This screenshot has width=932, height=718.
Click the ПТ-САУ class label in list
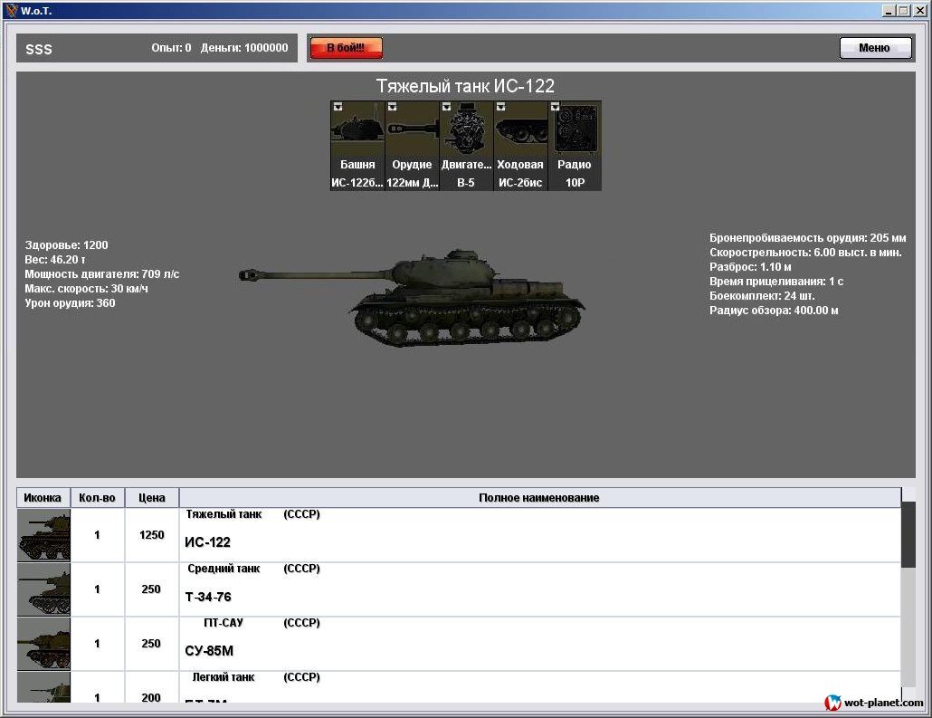coord(223,623)
